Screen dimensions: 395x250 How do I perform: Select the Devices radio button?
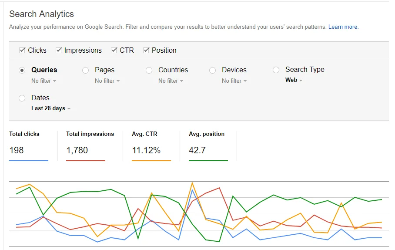(x=212, y=70)
